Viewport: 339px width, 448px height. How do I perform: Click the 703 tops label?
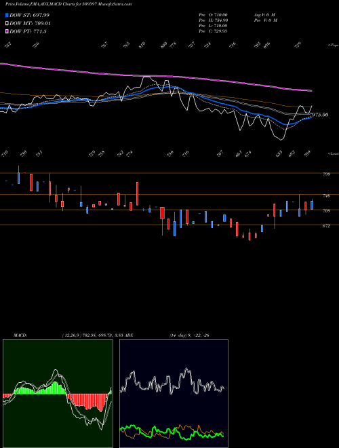(x=258, y=45)
